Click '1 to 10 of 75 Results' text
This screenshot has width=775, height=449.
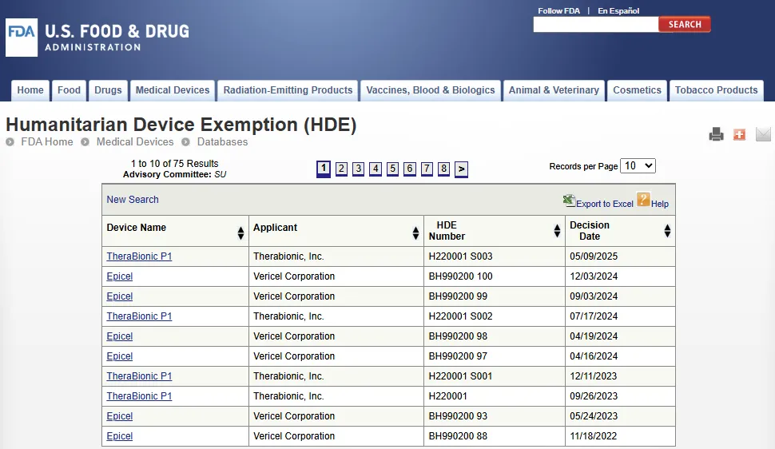tap(174, 163)
